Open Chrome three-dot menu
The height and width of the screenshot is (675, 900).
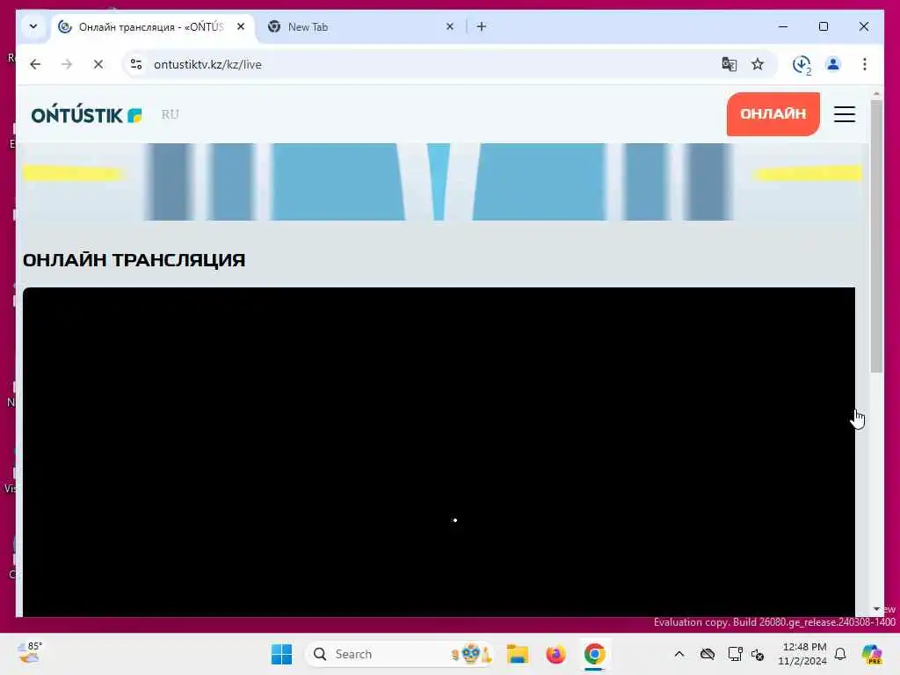pyautogui.click(x=865, y=64)
